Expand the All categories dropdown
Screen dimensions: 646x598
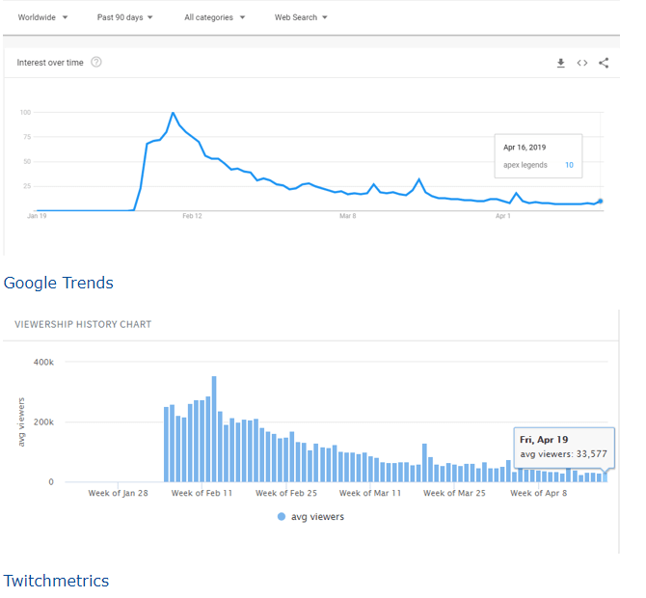215,17
